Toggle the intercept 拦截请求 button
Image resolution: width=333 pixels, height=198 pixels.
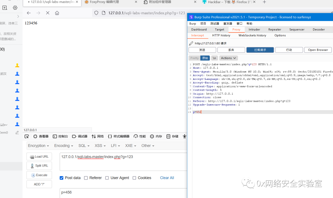(x=260, y=50)
